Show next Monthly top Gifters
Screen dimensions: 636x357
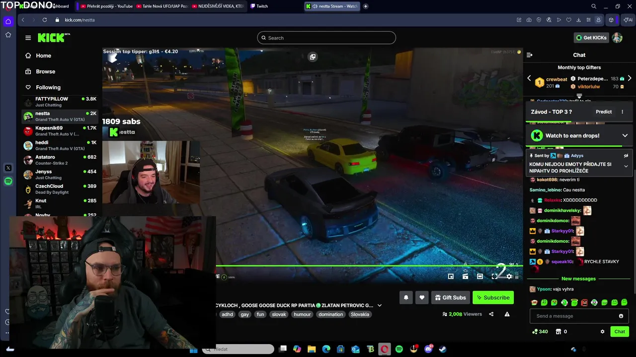(x=630, y=78)
